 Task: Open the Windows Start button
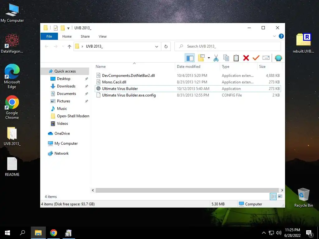pyautogui.click(x=7, y=233)
